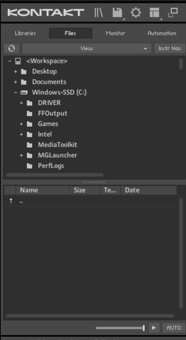This screenshot has height=340, width=186.
Task: Click the refresh file tree button
Action: [x=12, y=48]
